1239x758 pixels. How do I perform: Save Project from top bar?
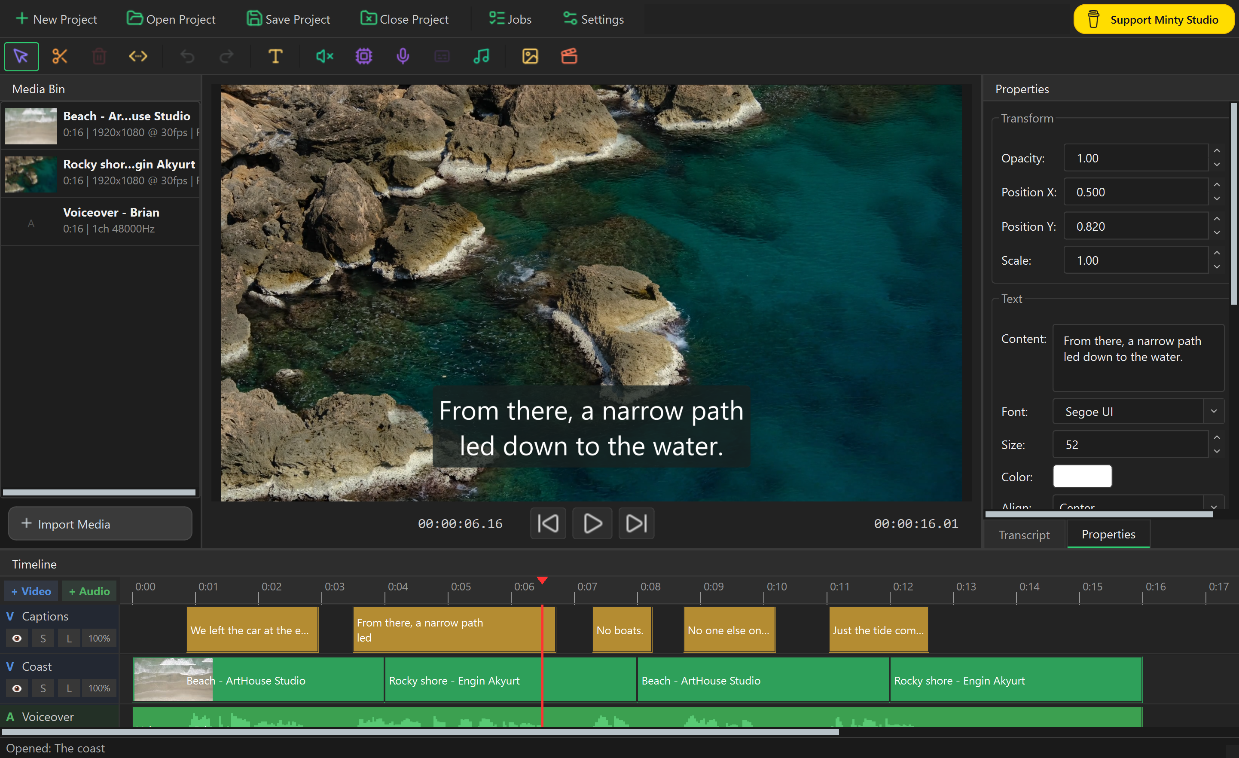[288, 19]
